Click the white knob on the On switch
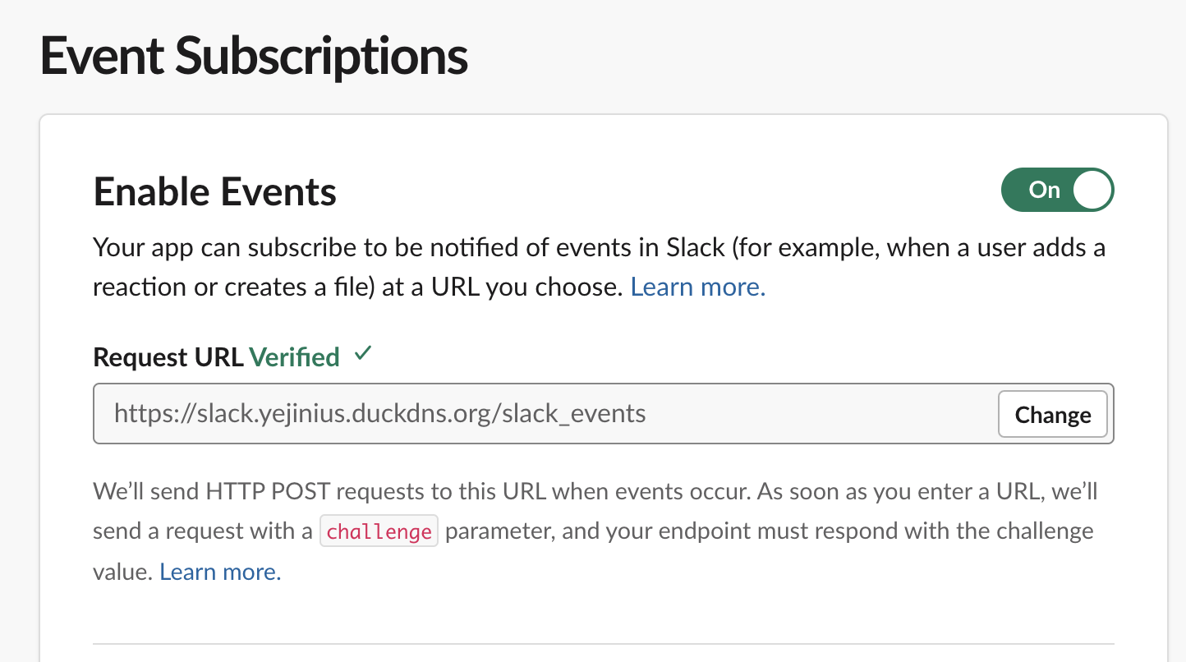The image size is (1186, 662). [1092, 190]
